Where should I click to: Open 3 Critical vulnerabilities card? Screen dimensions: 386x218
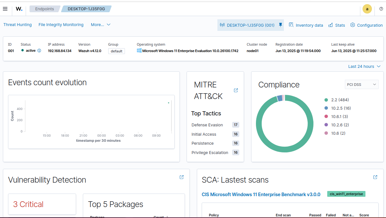click(x=42, y=204)
